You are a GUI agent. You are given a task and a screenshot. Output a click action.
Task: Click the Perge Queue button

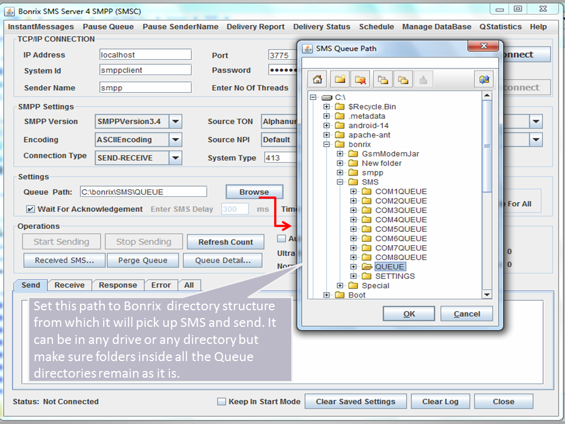[143, 261]
